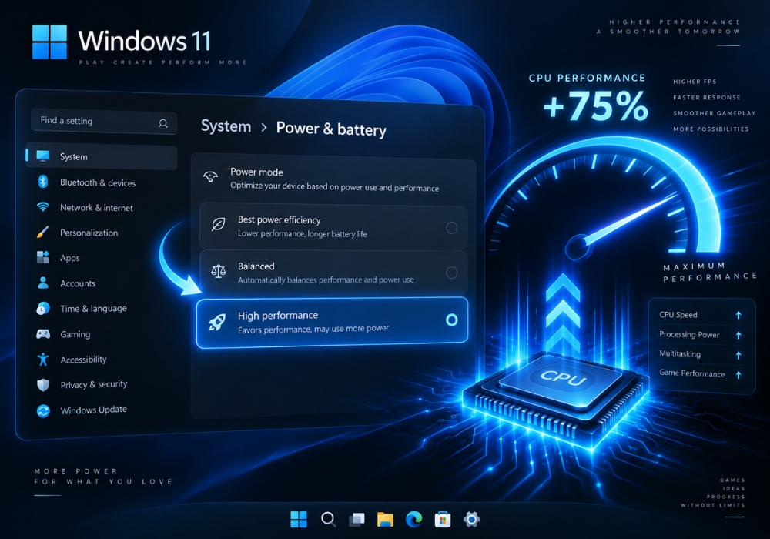Image resolution: width=770 pixels, height=539 pixels.
Task: Click the Bluetooth icon in sidebar
Action: (x=43, y=182)
